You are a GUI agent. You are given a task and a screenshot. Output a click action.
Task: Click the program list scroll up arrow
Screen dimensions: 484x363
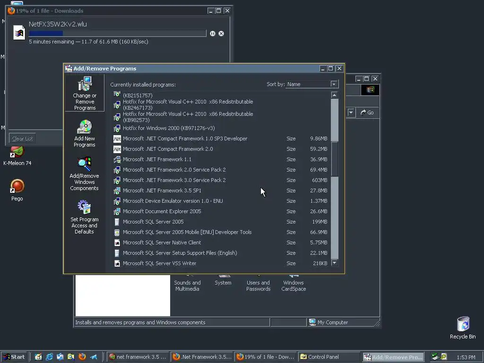tap(334, 95)
